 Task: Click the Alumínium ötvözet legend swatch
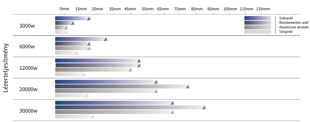coord(258,27)
